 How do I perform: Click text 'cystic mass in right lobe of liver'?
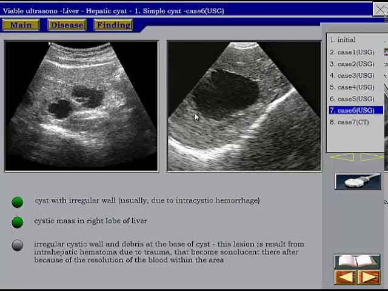coord(90,221)
